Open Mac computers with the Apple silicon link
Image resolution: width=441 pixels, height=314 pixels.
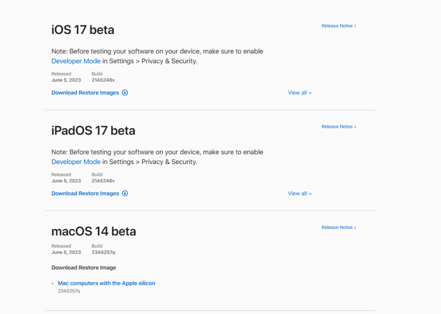click(106, 283)
